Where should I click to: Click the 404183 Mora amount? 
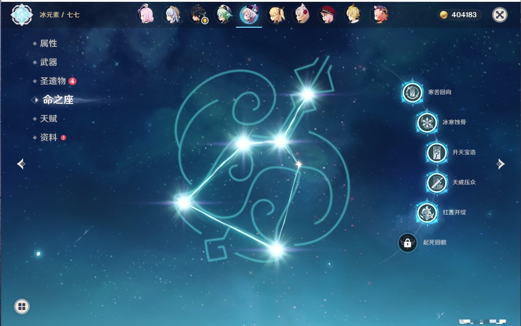tap(464, 15)
